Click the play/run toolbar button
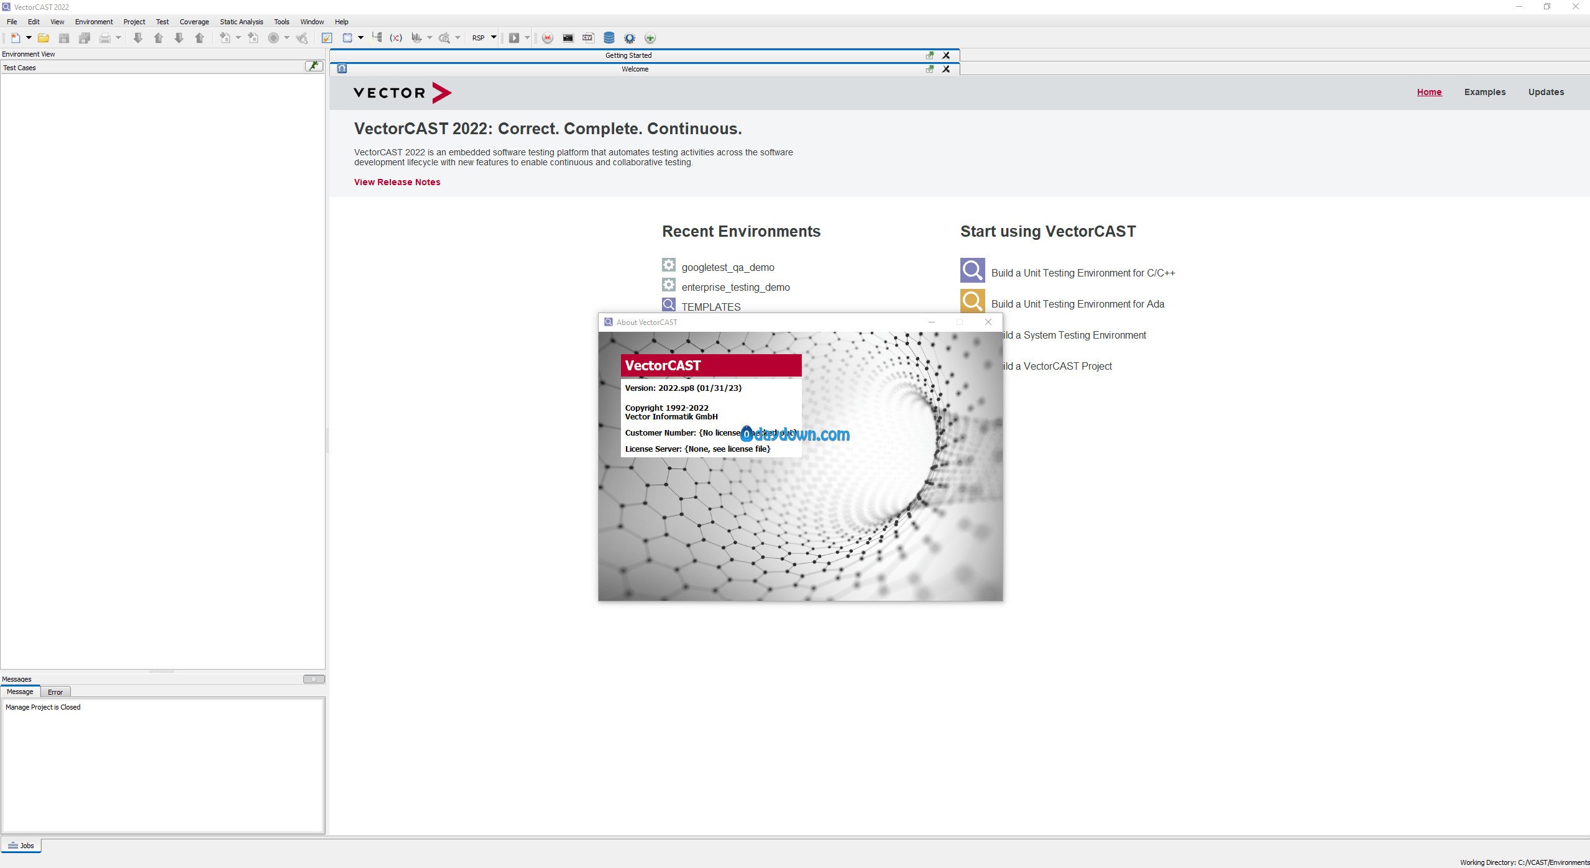Viewport: 1590px width, 868px height. coord(514,38)
